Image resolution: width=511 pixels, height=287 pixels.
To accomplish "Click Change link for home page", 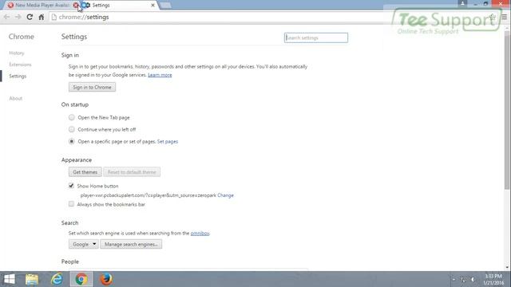I will [225, 195].
